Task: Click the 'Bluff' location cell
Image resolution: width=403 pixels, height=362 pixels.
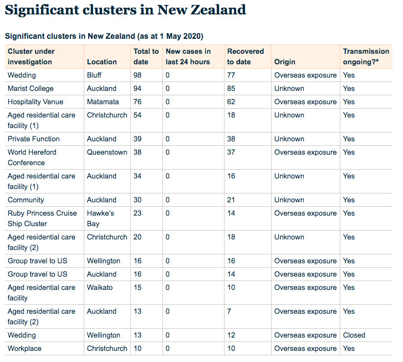Action: [x=94, y=75]
